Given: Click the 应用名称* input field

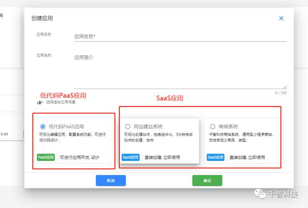Looking at the screenshot, I should pyautogui.click(x=180, y=37).
